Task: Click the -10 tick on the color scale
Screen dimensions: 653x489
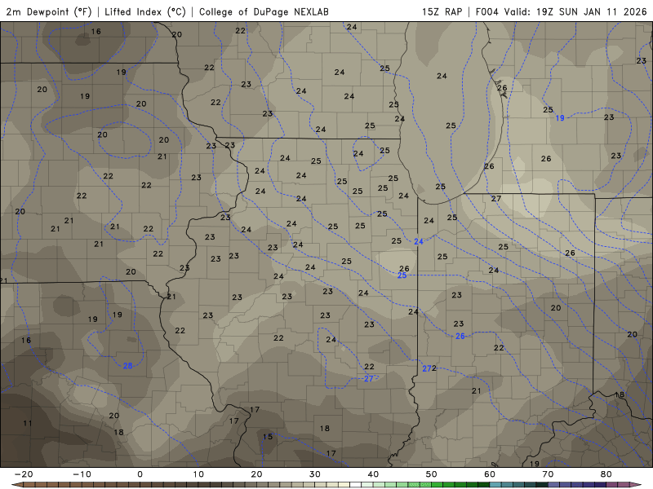Action: pos(82,474)
